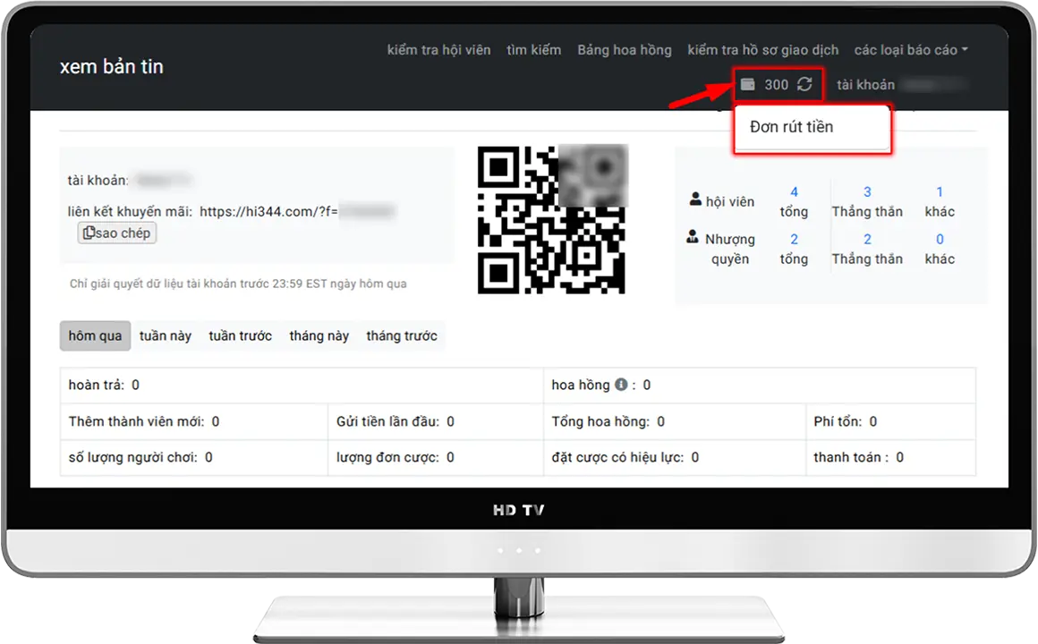
Task: Click the thanh toán cell
Action: (x=891, y=457)
